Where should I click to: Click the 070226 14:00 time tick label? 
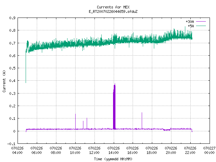pos(113,151)
